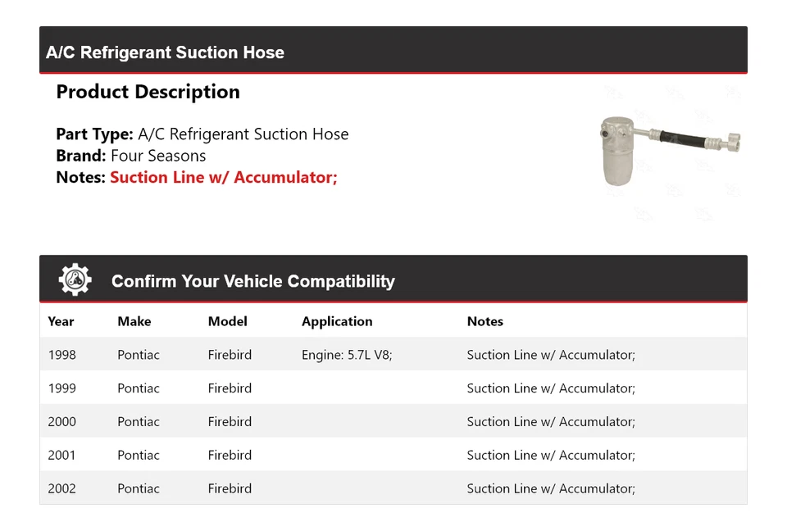787x531 pixels.
Task: Click the Part Type label in the description
Action: click(x=94, y=134)
